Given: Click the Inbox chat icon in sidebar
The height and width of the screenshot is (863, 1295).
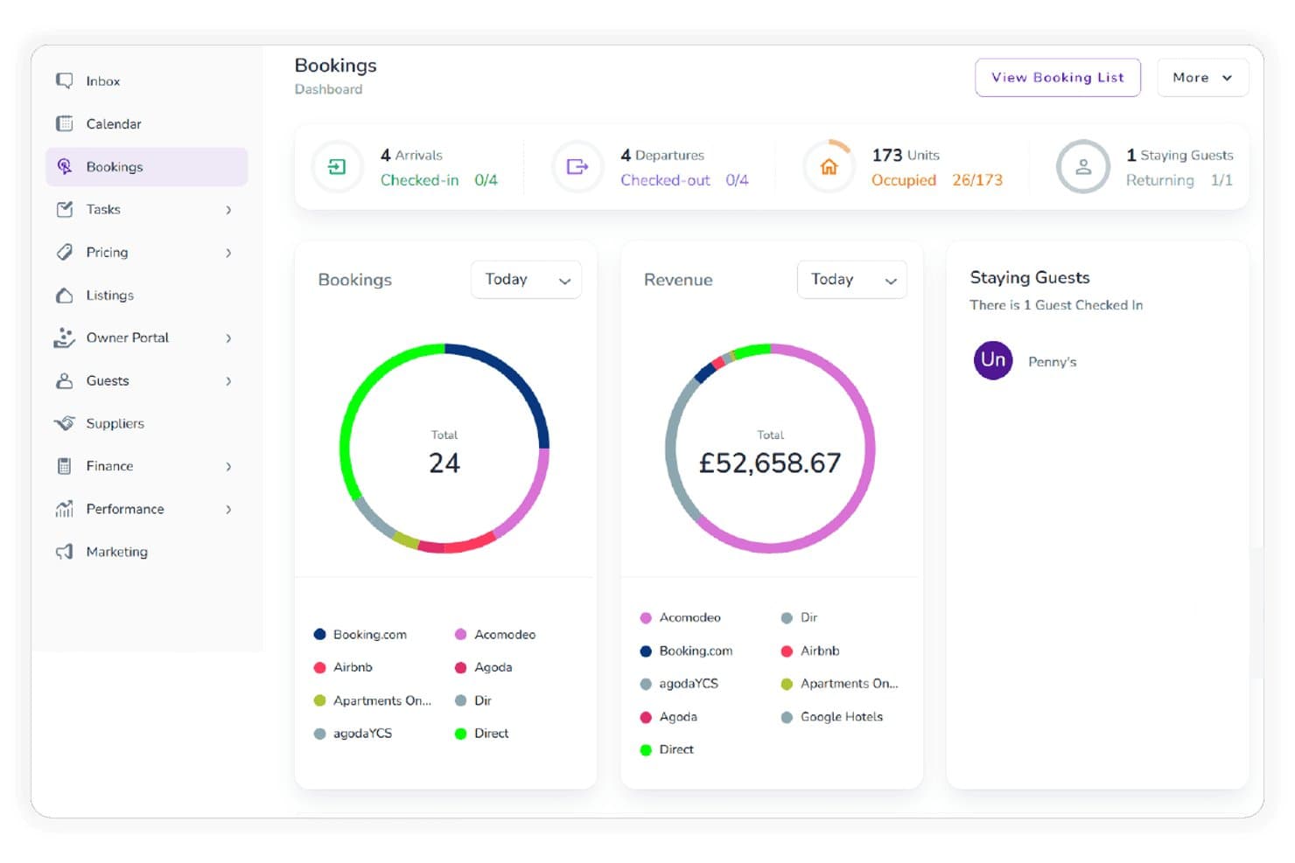Looking at the screenshot, I should tap(64, 80).
